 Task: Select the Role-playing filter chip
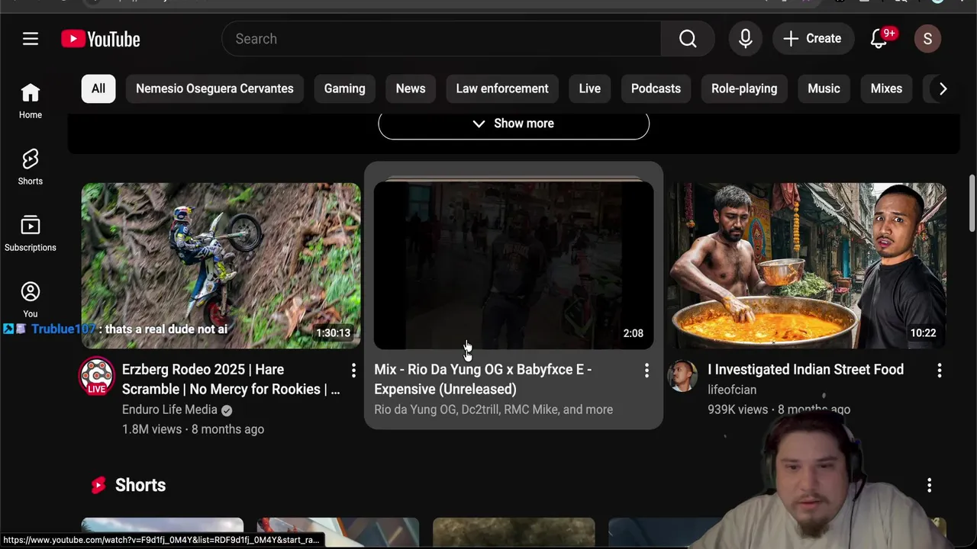pyautogui.click(x=744, y=88)
